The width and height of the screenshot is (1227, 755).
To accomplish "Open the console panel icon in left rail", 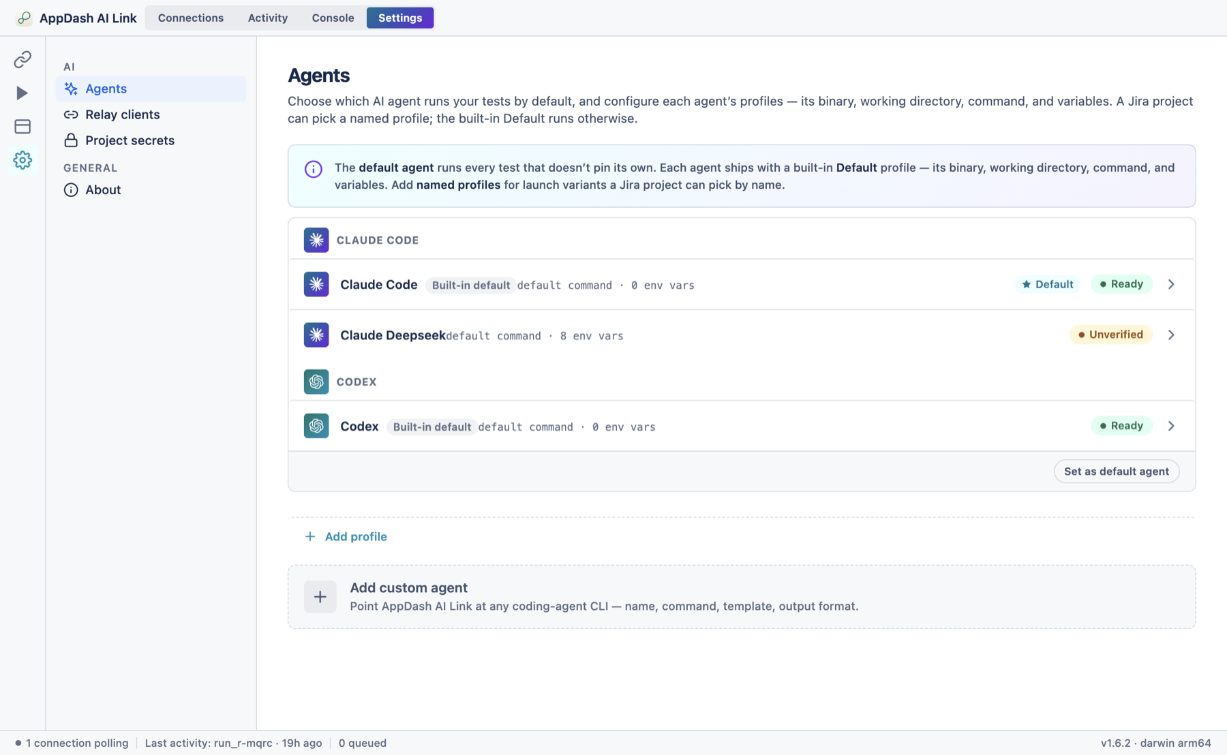I will (x=22, y=126).
